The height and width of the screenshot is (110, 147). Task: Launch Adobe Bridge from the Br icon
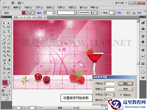tap(13, 3)
